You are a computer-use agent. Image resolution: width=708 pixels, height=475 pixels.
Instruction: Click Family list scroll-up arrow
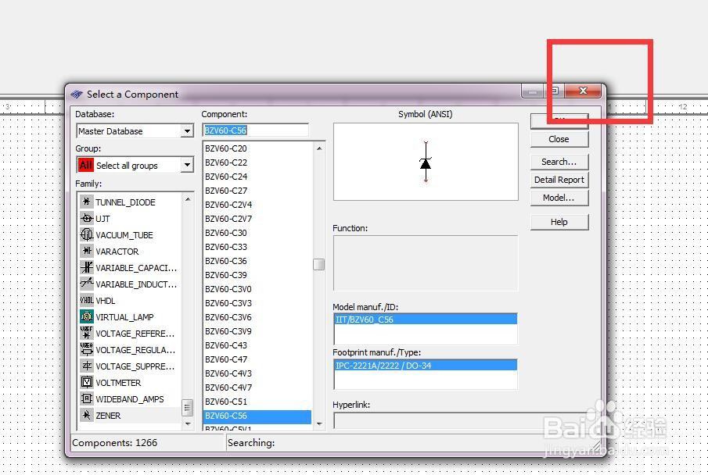[188, 199]
